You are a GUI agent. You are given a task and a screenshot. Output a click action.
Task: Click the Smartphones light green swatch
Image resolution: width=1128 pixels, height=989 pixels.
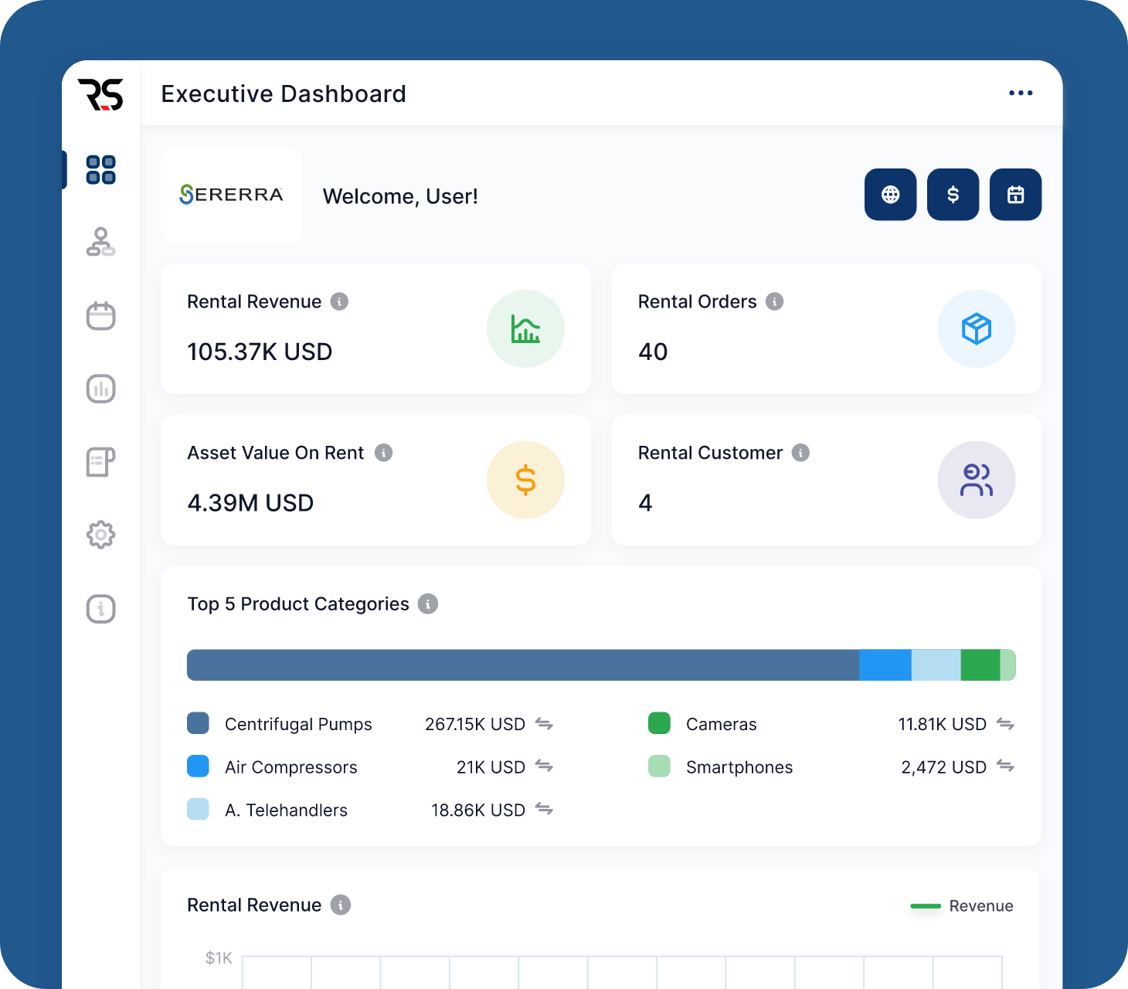659,766
